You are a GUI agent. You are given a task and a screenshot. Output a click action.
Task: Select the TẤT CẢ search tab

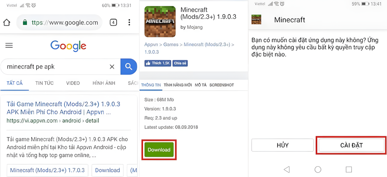[15, 83]
